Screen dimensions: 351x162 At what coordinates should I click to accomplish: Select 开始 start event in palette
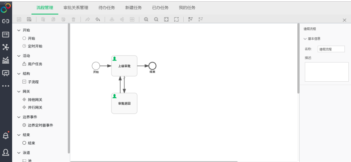point(29,38)
